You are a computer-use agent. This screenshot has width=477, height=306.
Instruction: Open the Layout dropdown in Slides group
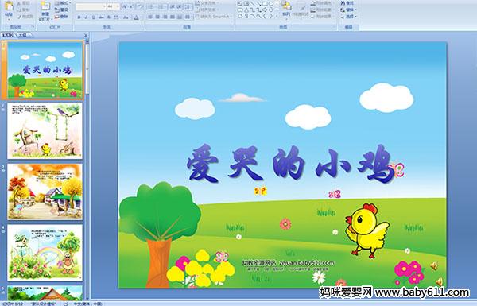pos(62,3)
